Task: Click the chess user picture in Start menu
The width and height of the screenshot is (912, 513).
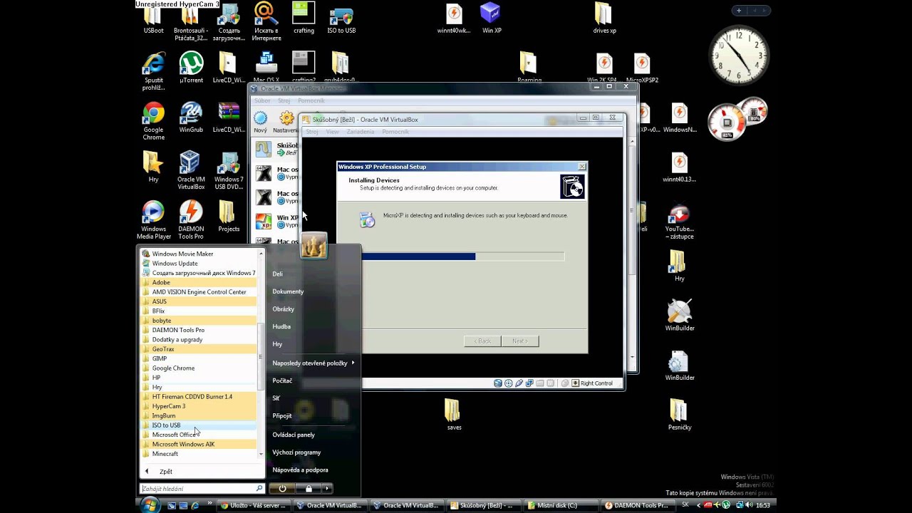Action: [313, 246]
